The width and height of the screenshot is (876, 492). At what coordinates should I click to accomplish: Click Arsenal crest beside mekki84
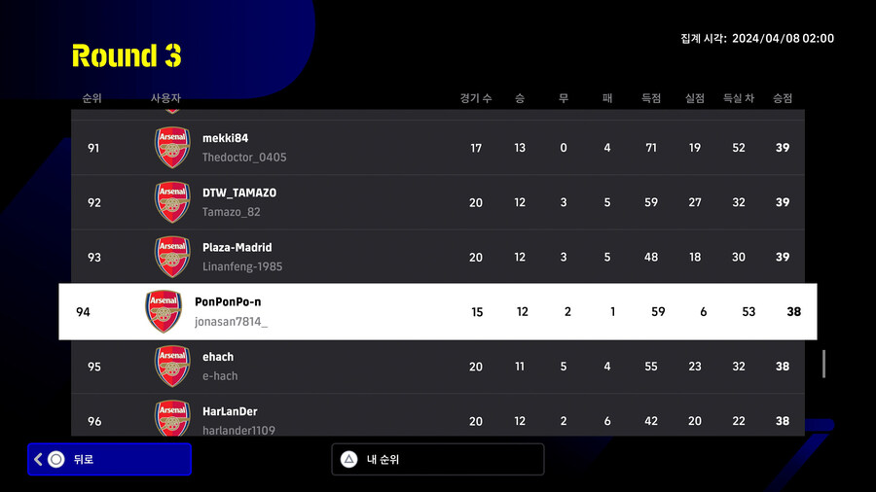pyautogui.click(x=172, y=148)
